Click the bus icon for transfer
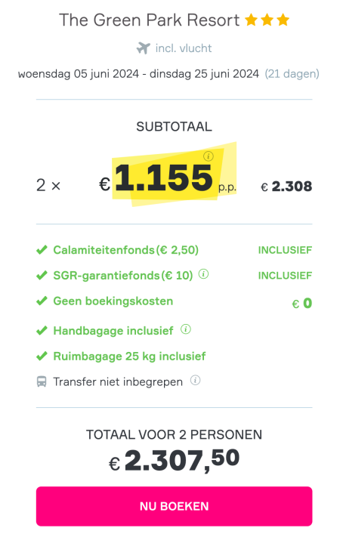Image resolution: width=340 pixels, height=534 pixels. click(42, 381)
